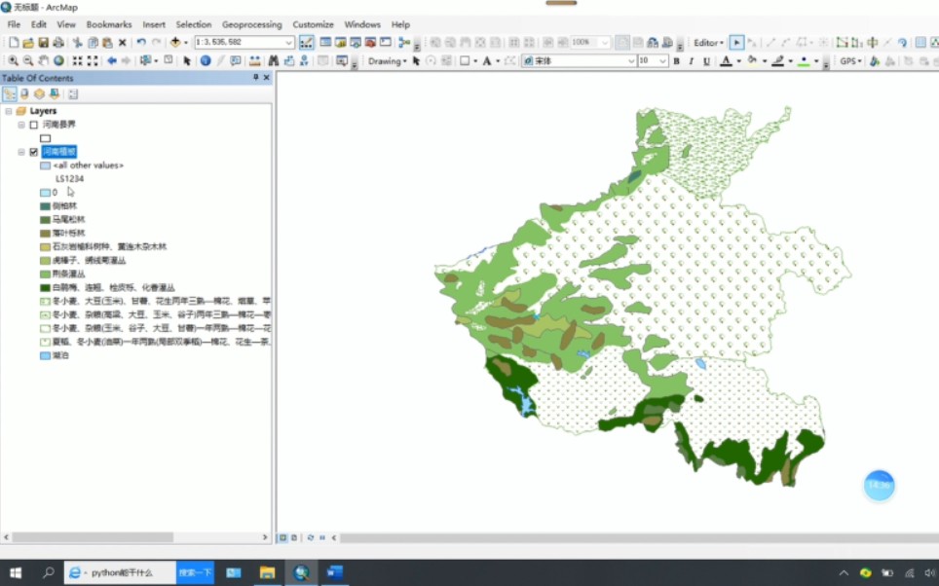Click List By Selection icon
This screenshot has height=586, width=939.
click(55, 94)
